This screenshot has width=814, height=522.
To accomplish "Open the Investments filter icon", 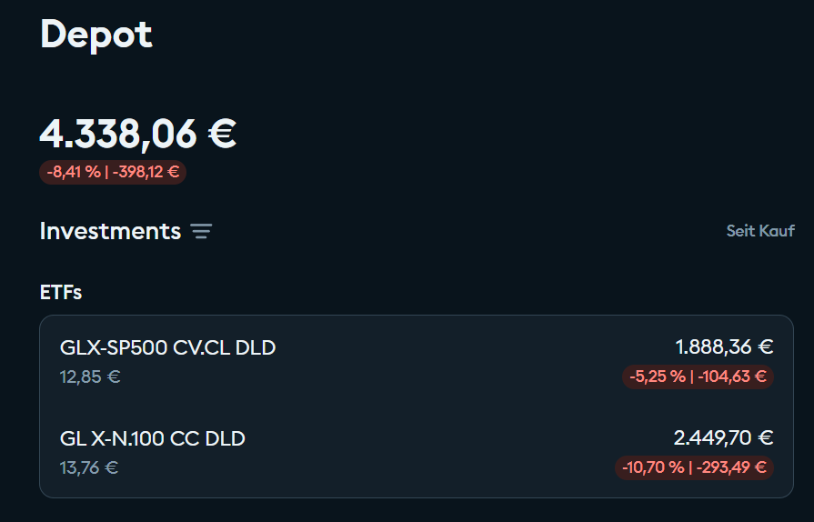I will click(201, 232).
